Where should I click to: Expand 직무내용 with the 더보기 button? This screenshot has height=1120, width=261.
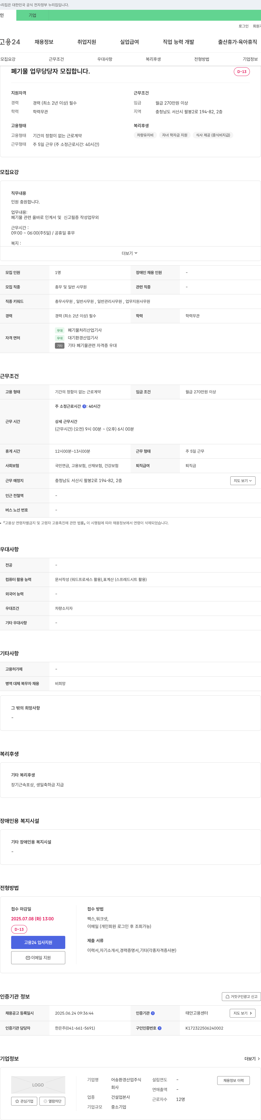129,253
